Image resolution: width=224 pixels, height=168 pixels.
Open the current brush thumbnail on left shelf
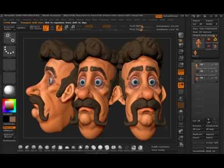click(x=9, y=38)
